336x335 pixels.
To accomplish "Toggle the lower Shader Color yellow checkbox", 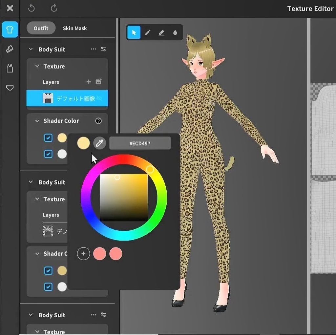I will (48, 270).
